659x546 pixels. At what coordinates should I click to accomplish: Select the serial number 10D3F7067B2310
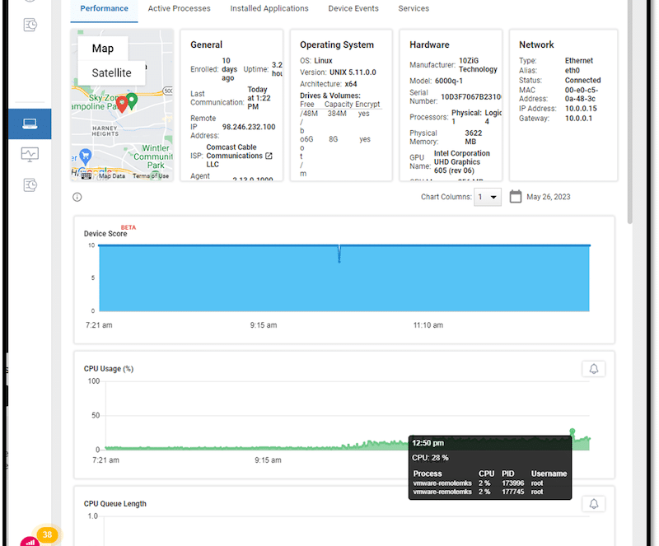[x=470, y=96]
